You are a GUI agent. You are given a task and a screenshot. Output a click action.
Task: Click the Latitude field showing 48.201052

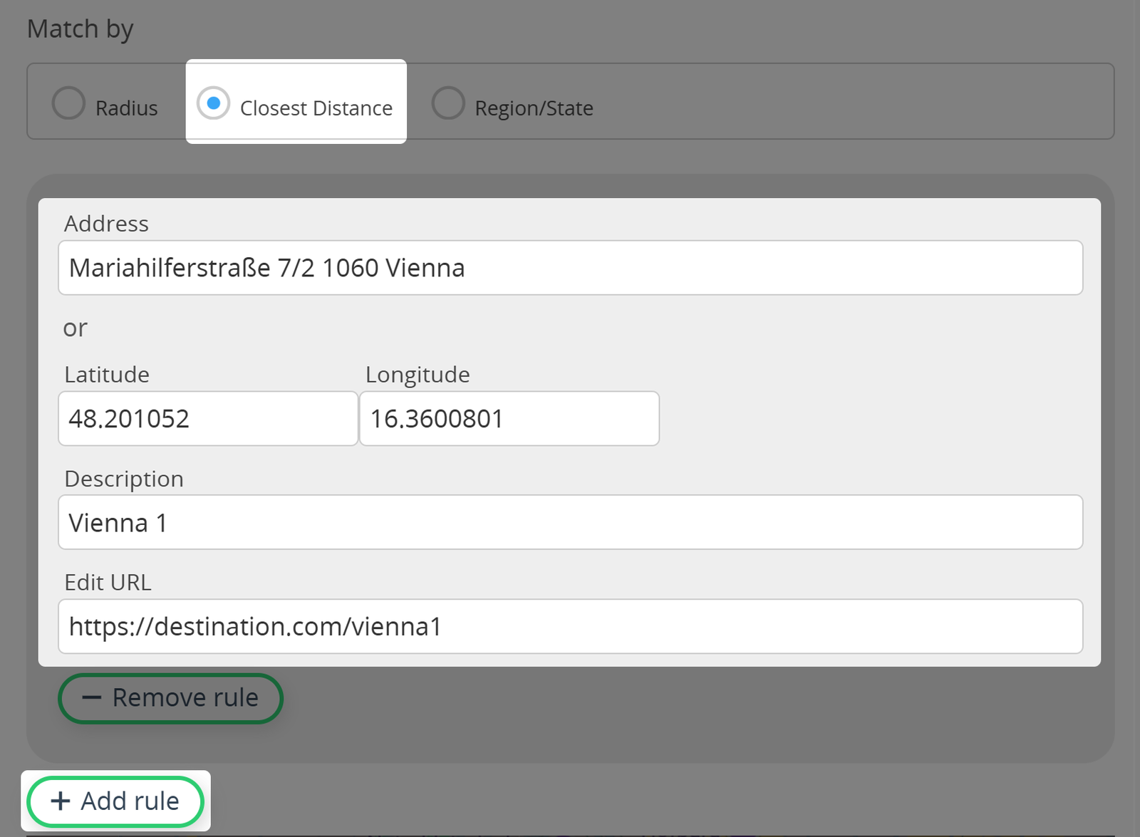click(207, 419)
